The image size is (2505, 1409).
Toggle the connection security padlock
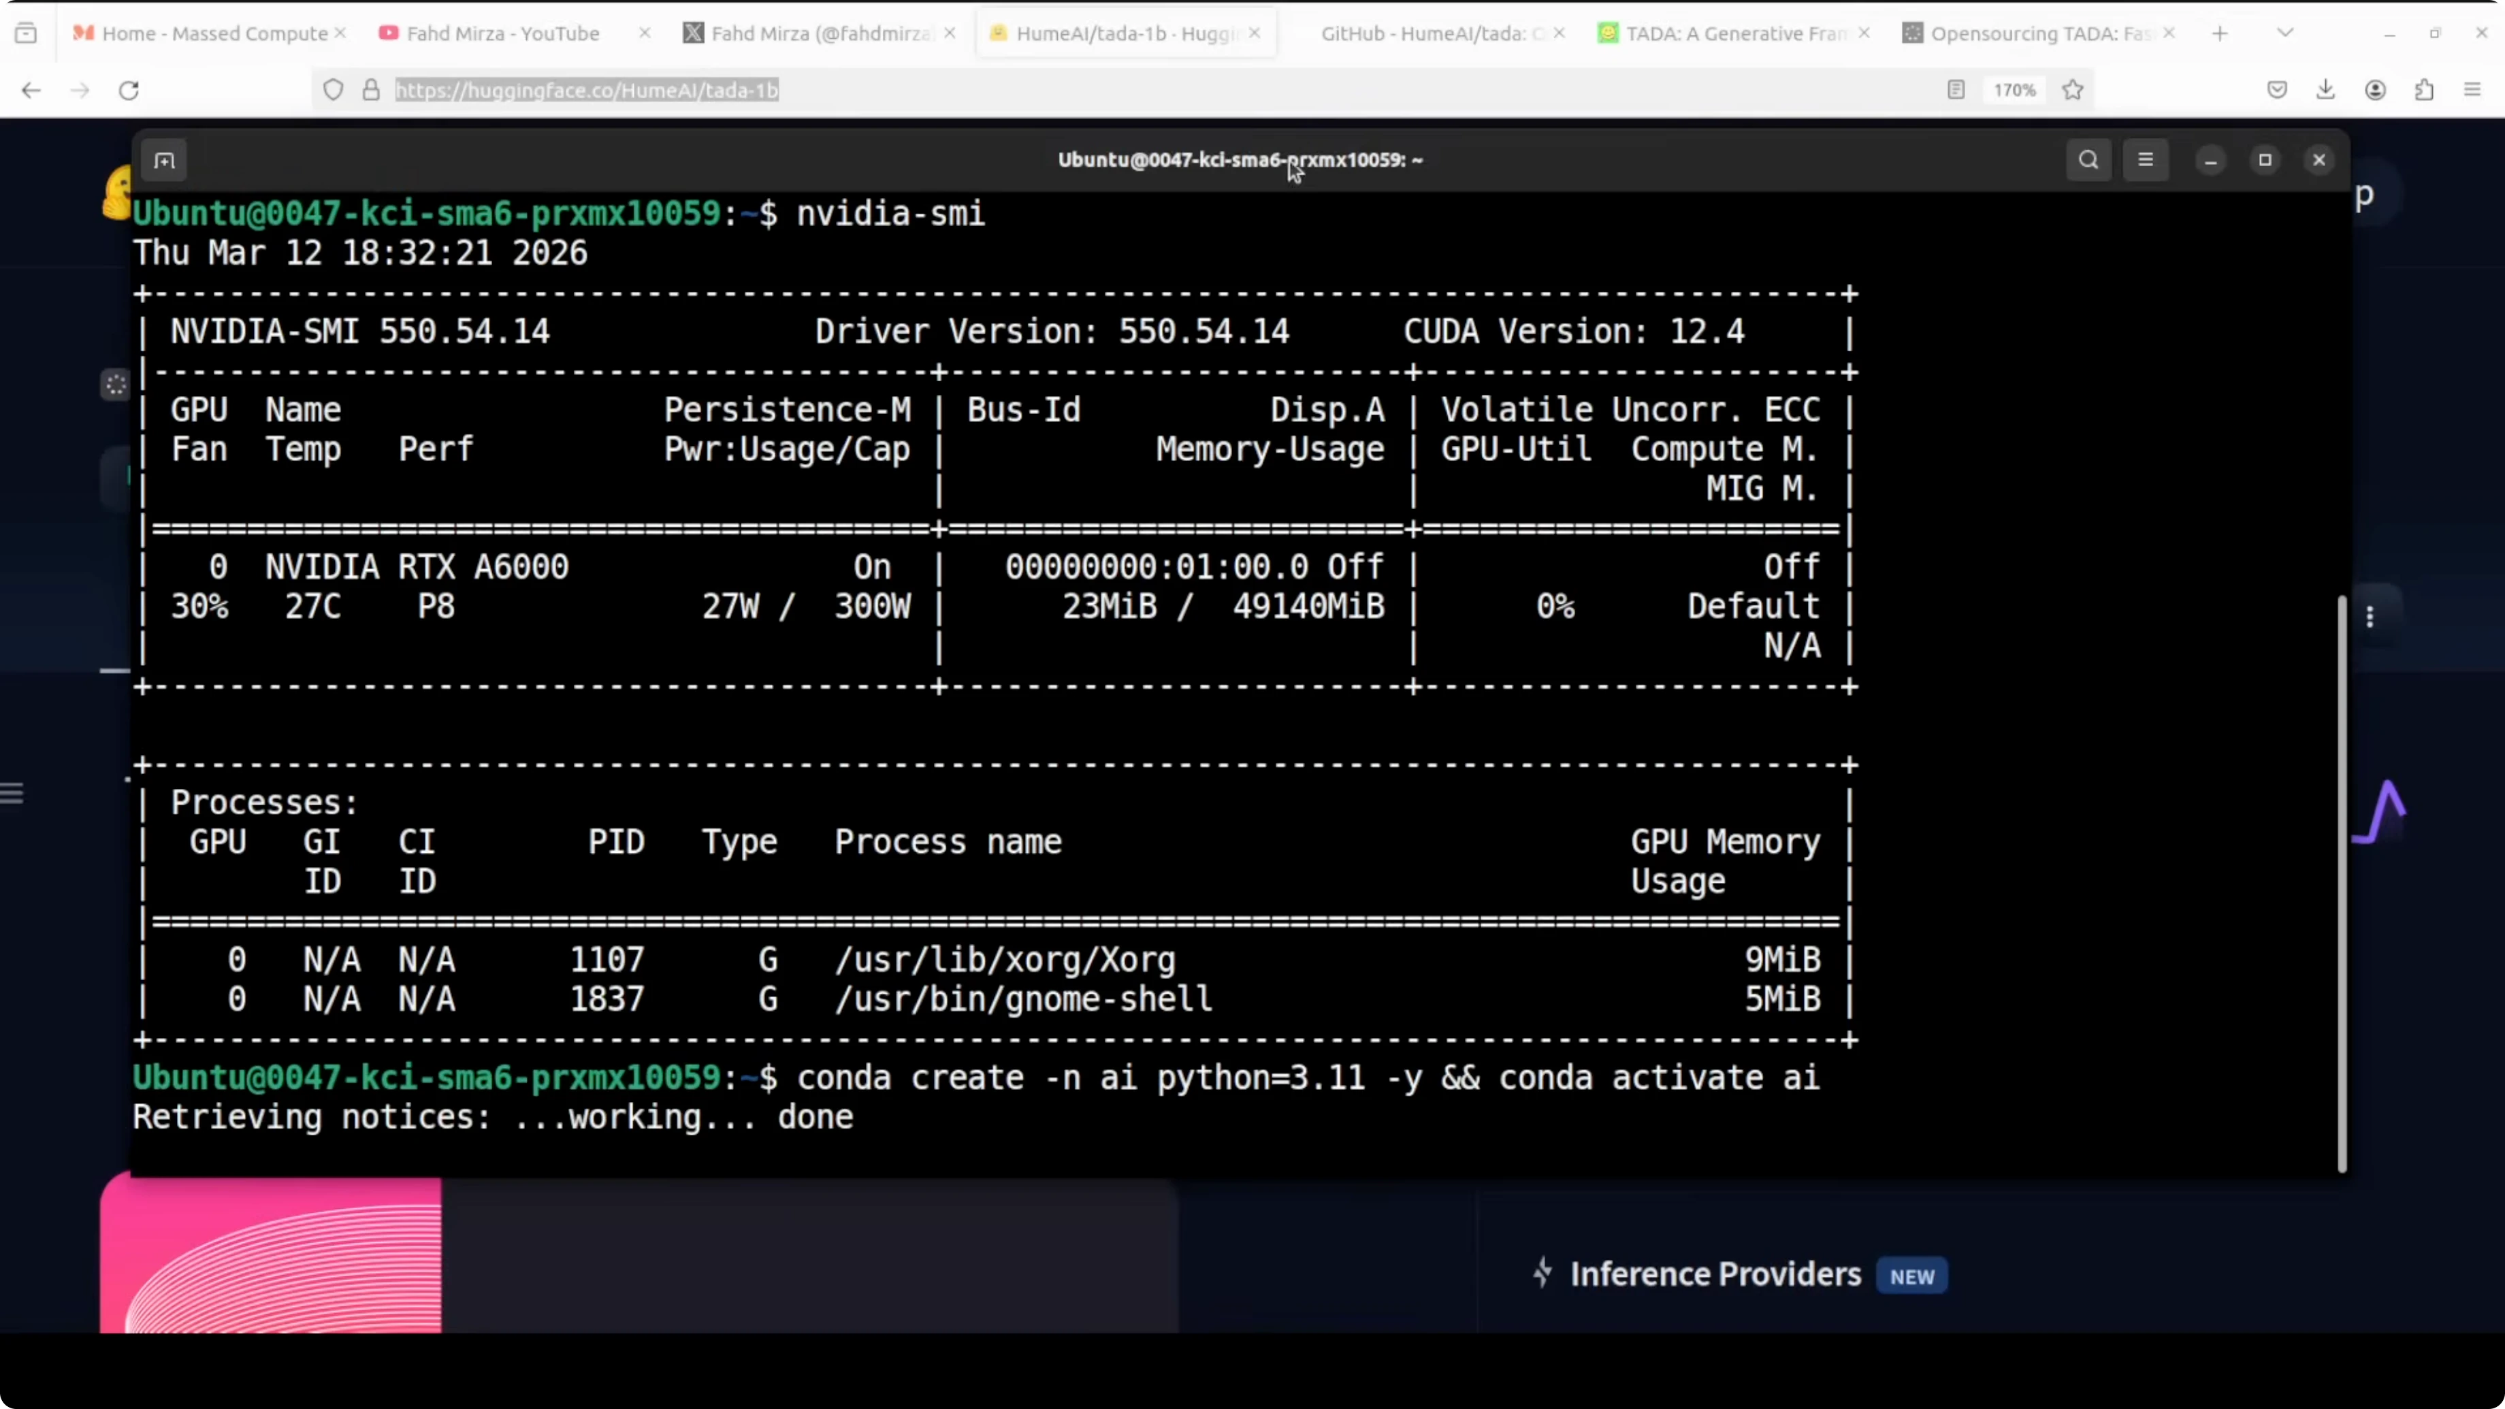(x=370, y=89)
